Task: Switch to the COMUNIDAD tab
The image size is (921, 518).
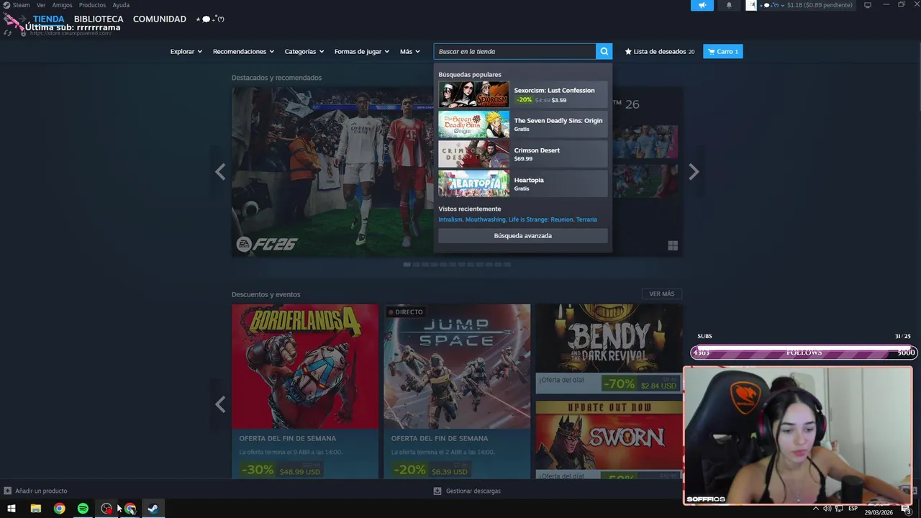Action: tap(160, 19)
